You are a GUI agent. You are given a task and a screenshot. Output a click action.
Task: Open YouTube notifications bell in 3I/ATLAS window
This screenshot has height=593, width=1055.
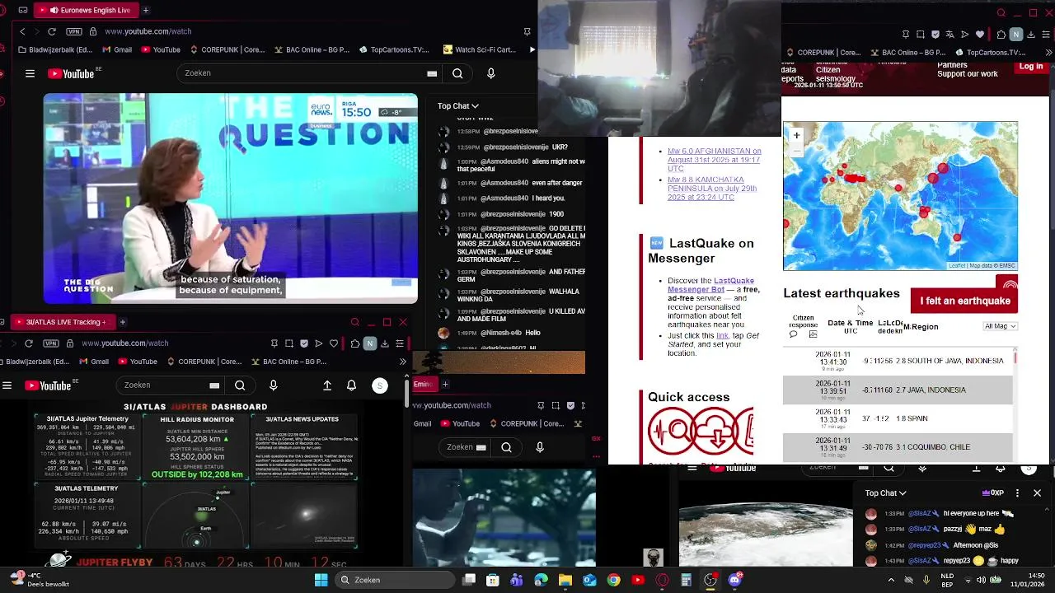tap(351, 385)
